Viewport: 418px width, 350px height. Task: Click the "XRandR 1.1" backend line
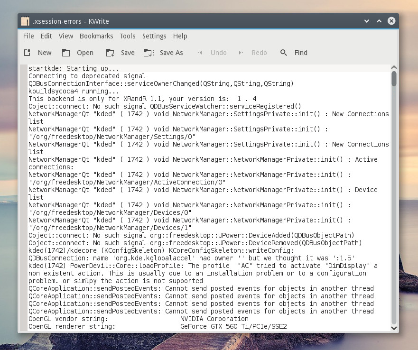pyautogui.click(x=142, y=99)
